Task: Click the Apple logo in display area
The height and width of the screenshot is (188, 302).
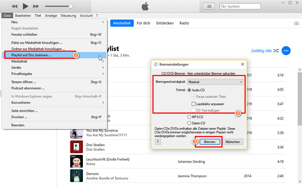Action: pos(145,6)
